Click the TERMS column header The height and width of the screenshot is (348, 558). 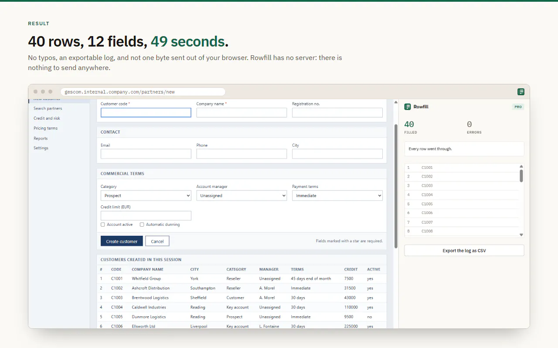coord(297,269)
